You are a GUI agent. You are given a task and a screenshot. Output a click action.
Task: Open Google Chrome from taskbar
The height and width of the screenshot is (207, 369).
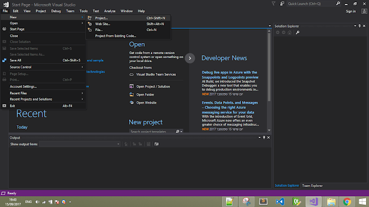coord(347,201)
